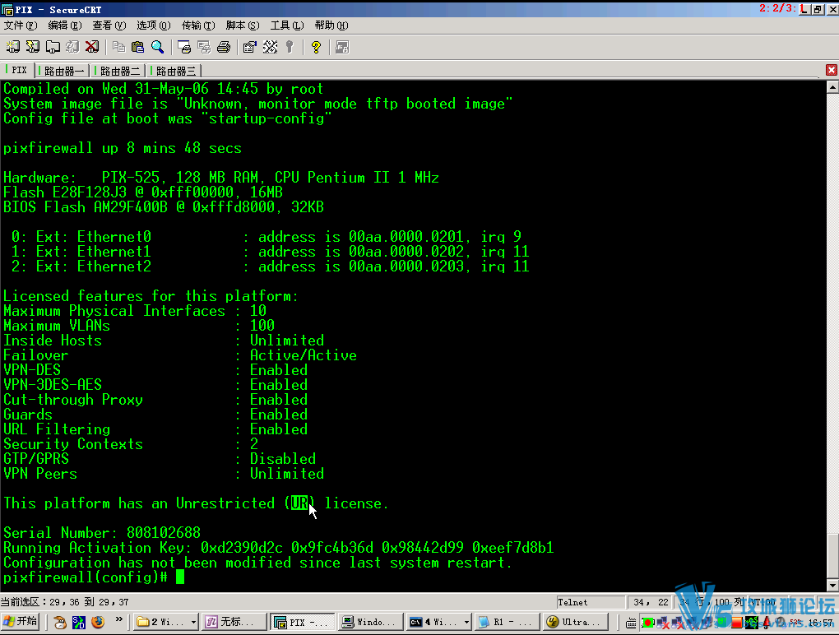The width and height of the screenshot is (839, 635).
Task: Click the 当前选区 status bar text
Action: 65,602
